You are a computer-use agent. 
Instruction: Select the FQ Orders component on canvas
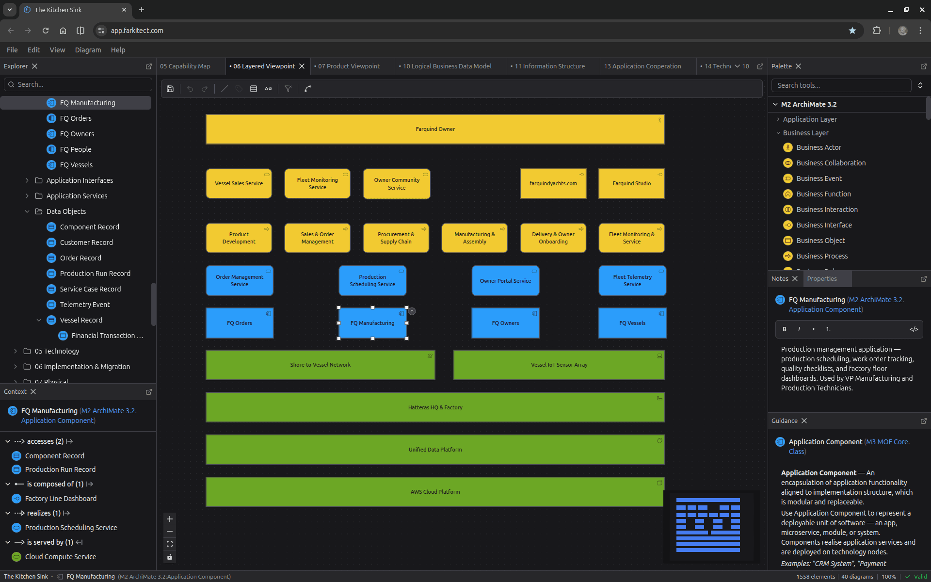click(x=240, y=323)
